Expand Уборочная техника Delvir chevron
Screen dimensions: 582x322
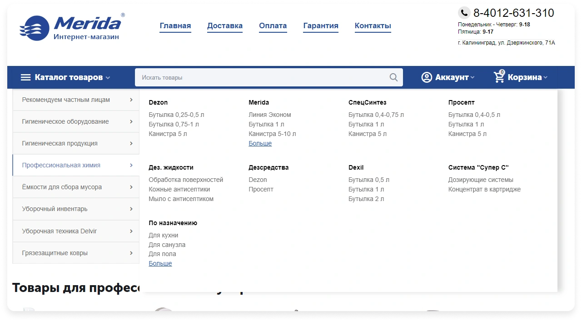click(131, 231)
